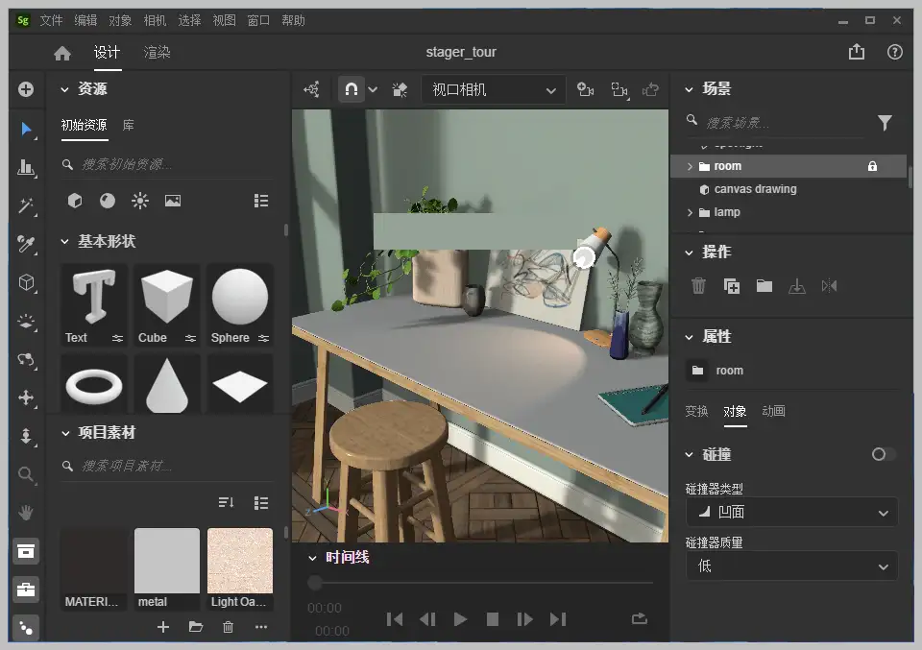
Task: Activate the hand pan tool
Action: (26, 513)
